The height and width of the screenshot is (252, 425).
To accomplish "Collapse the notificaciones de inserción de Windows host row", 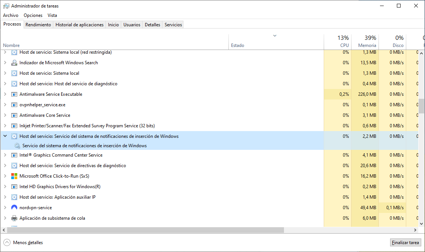I will (5, 136).
